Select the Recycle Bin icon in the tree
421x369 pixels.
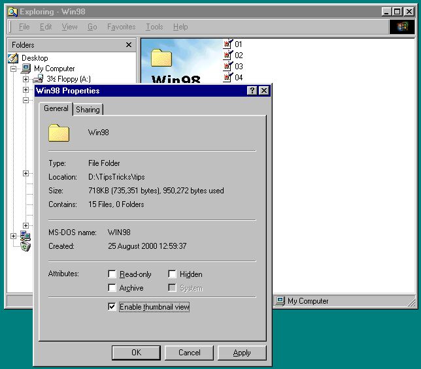(x=25, y=246)
